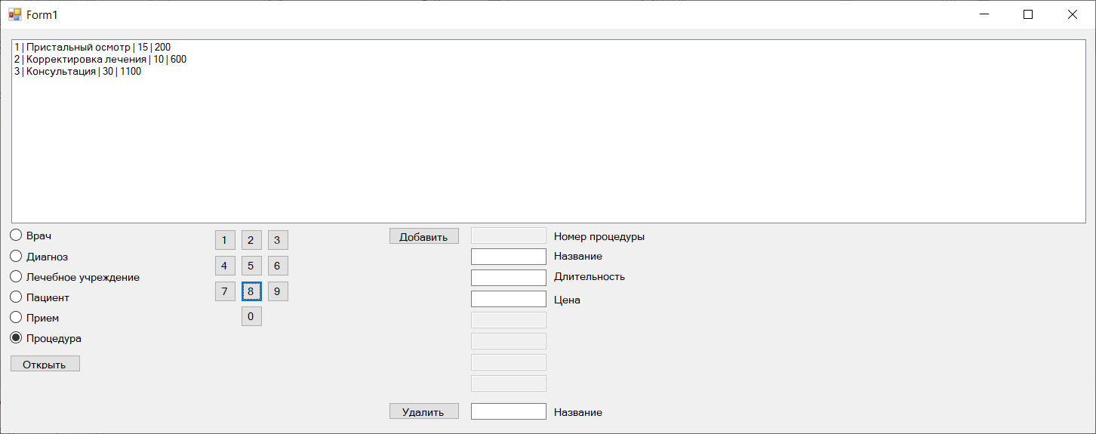Image resolution: width=1096 pixels, height=434 pixels.
Task: Click the Номер процедуры label
Action: (599, 236)
